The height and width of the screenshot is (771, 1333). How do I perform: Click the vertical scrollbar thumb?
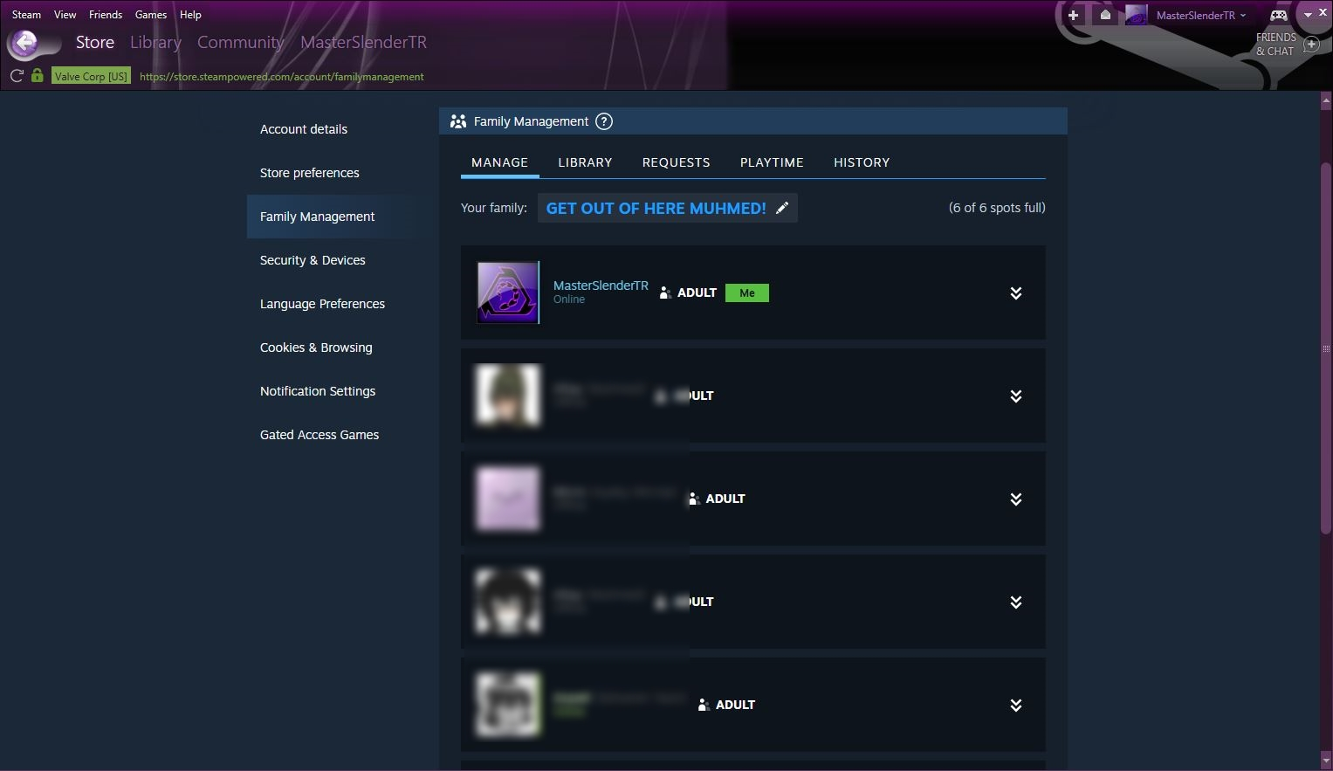[1326, 348]
